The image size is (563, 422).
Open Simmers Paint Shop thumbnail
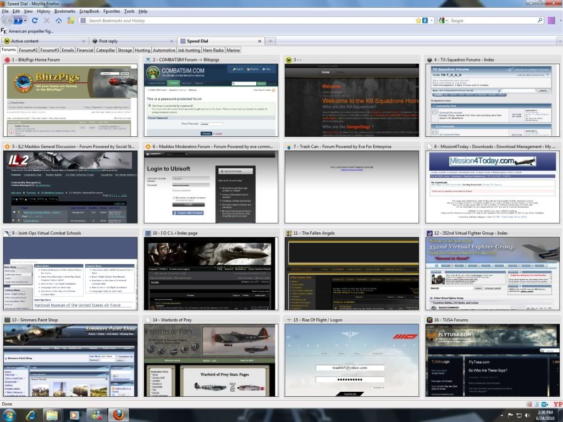[70, 360]
